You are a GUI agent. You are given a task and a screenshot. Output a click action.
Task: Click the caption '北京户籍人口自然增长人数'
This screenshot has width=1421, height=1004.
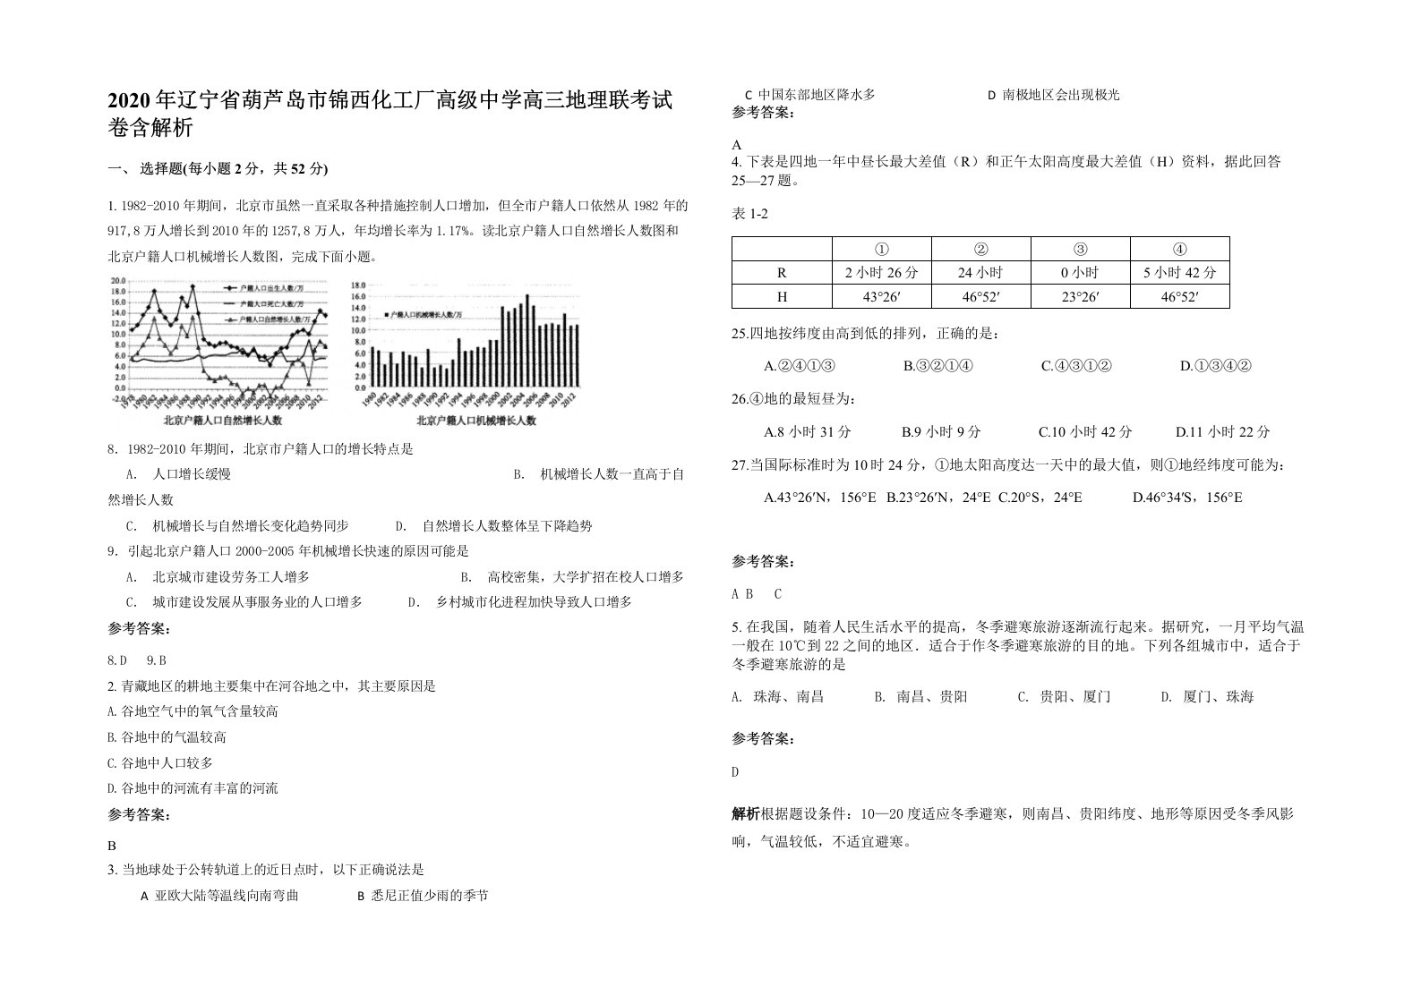(222, 420)
